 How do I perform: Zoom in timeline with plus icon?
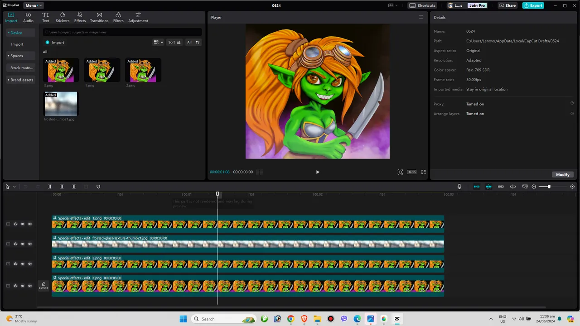pyautogui.click(x=572, y=187)
